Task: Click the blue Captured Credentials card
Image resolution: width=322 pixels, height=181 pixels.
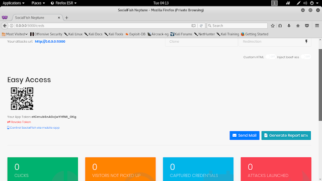Action: click(x=198, y=169)
